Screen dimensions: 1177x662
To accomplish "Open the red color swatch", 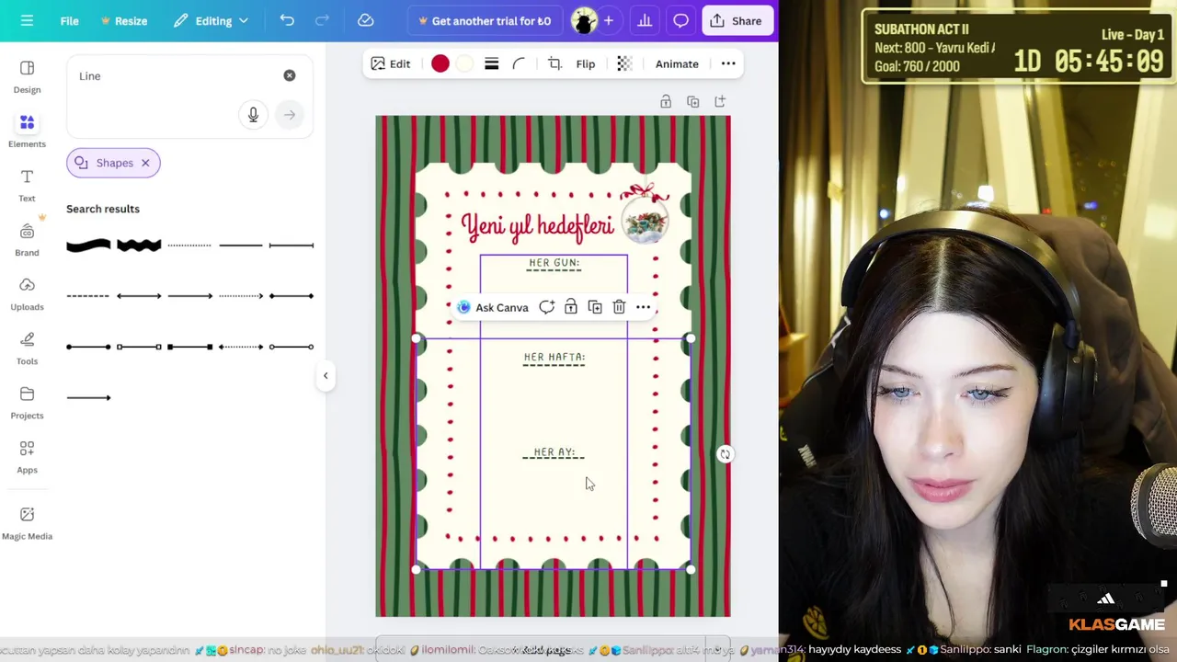I will [440, 63].
